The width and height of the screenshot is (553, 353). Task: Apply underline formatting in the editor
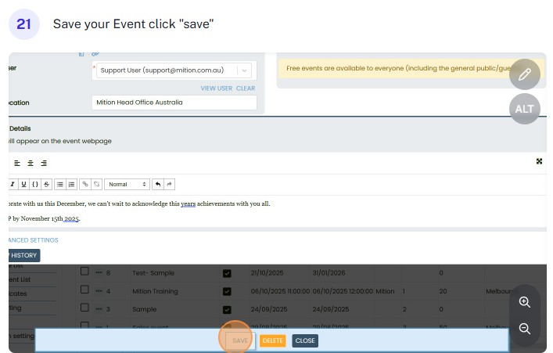[23, 184]
